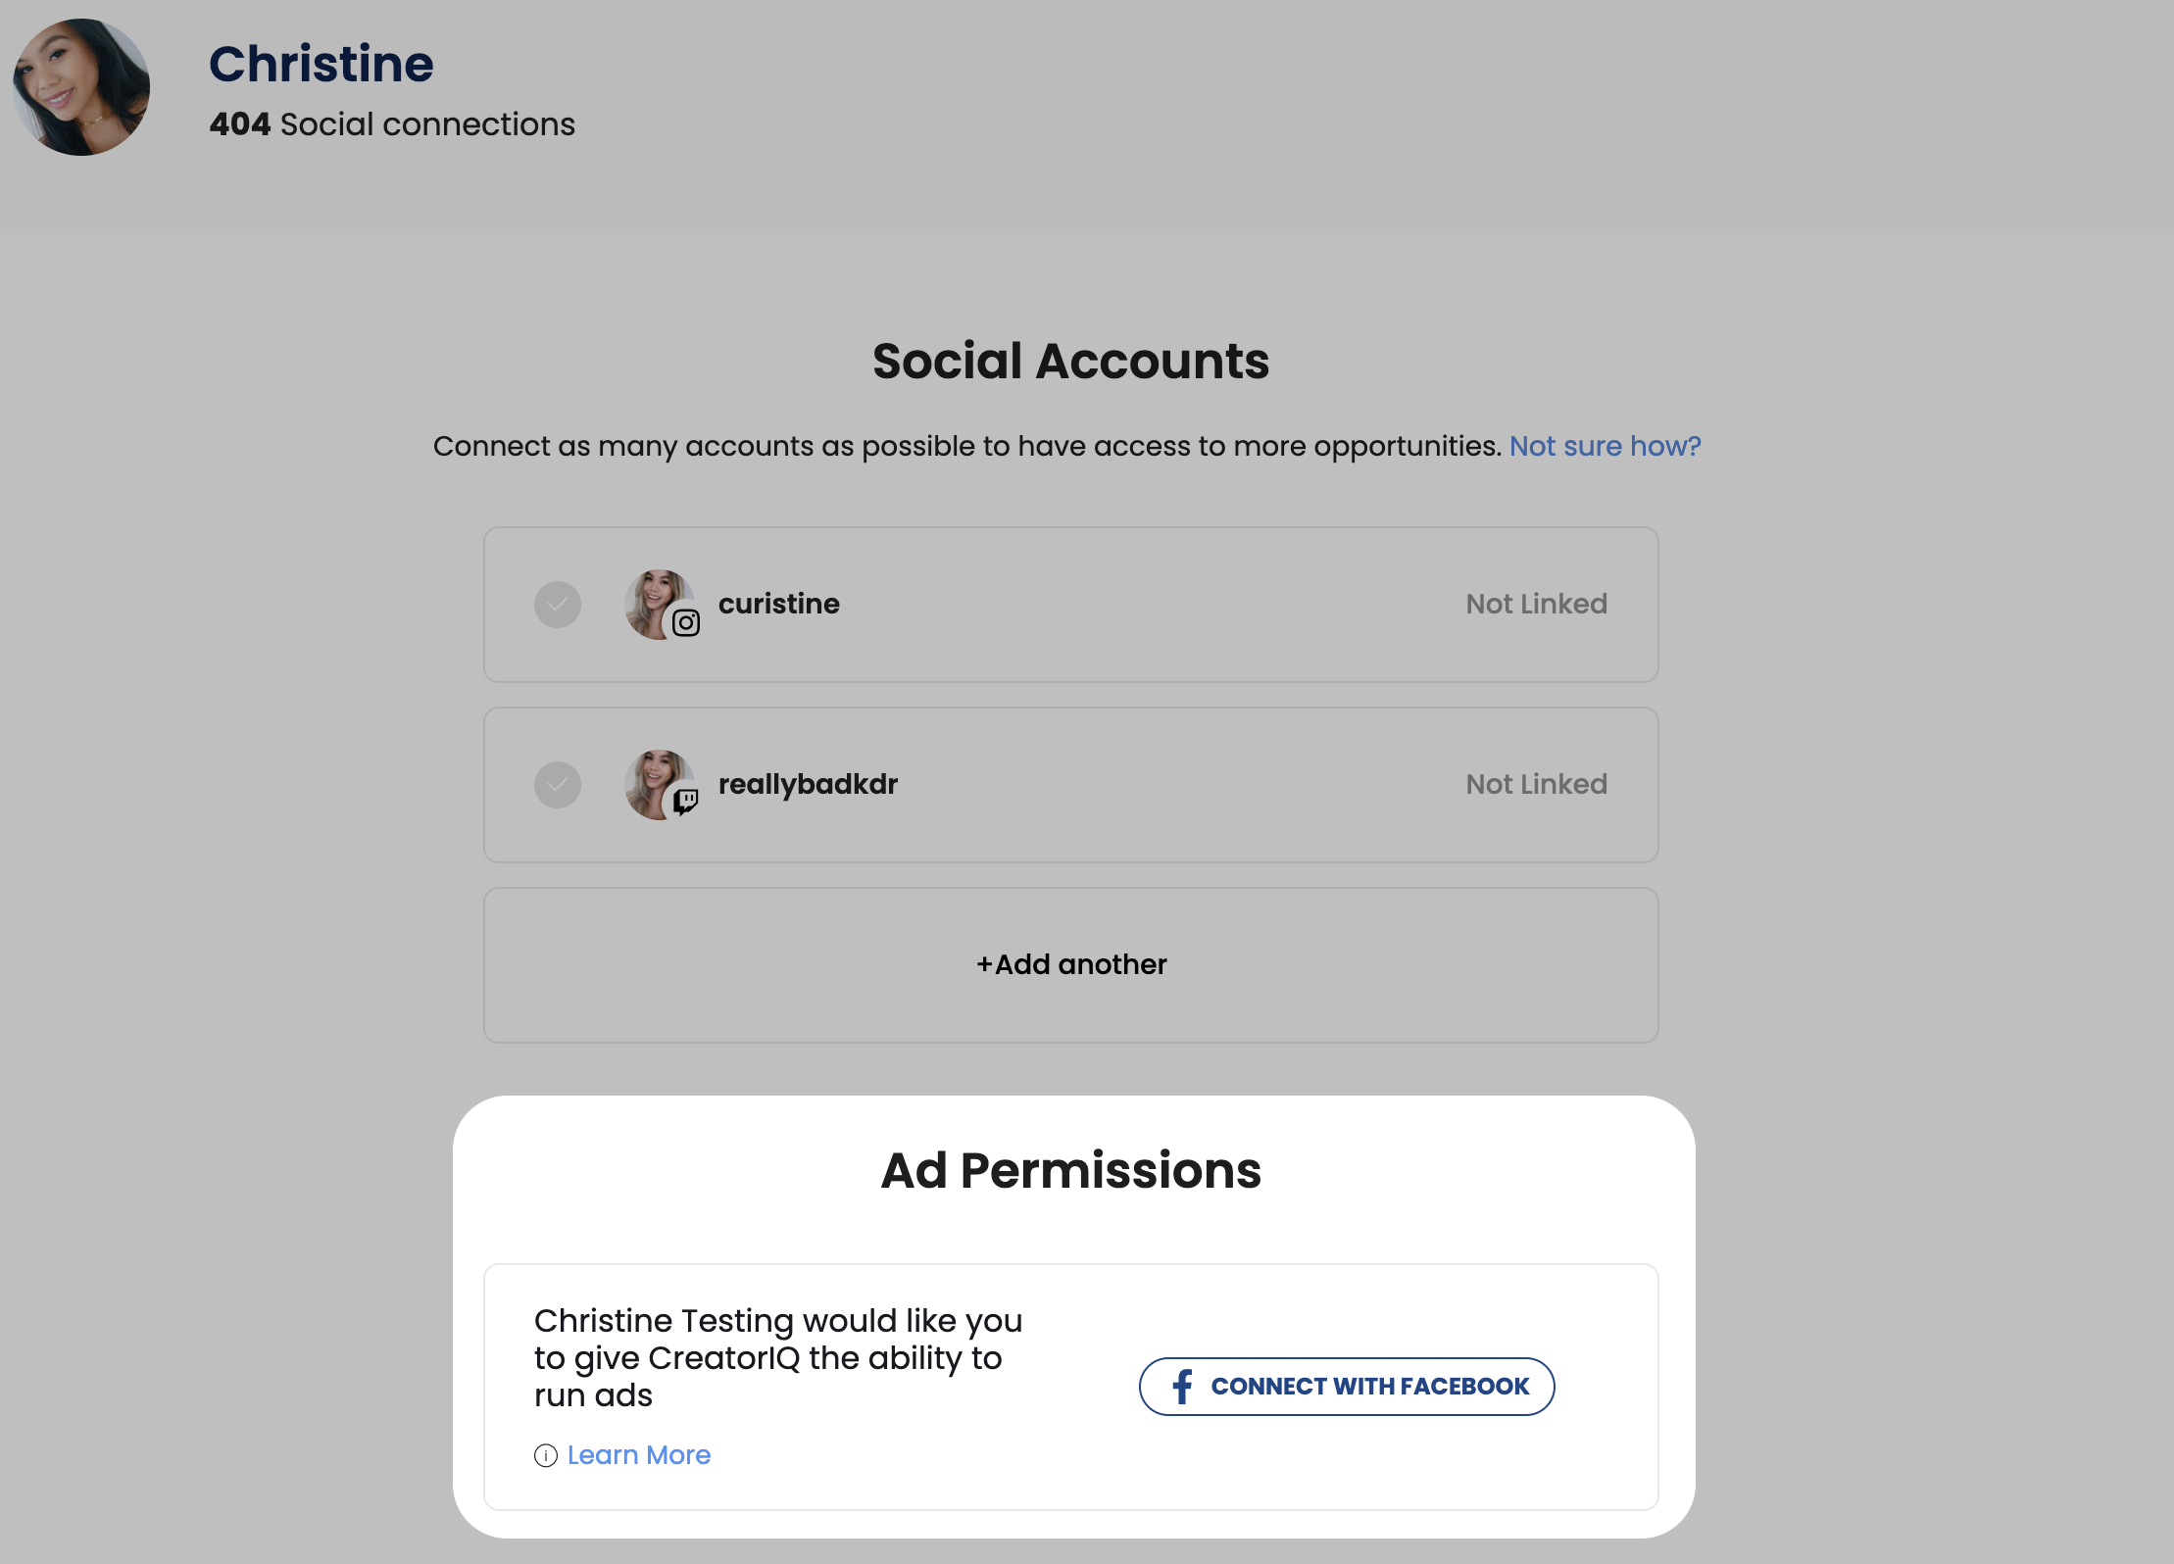The height and width of the screenshot is (1564, 2174).
Task: Open the 'Not sure how?' help link
Action: coord(1605,446)
